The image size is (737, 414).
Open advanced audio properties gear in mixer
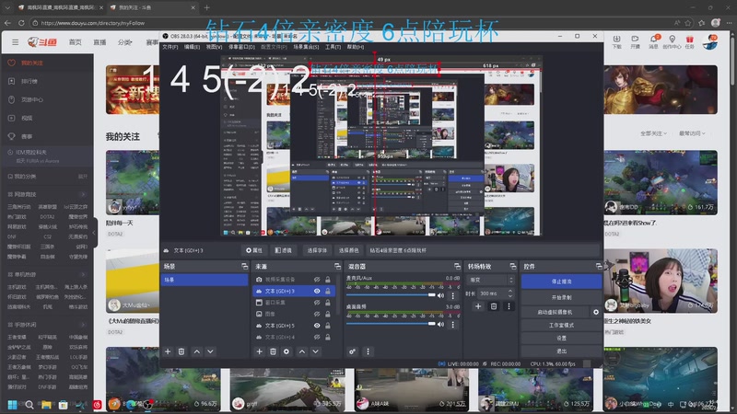pos(353,351)
